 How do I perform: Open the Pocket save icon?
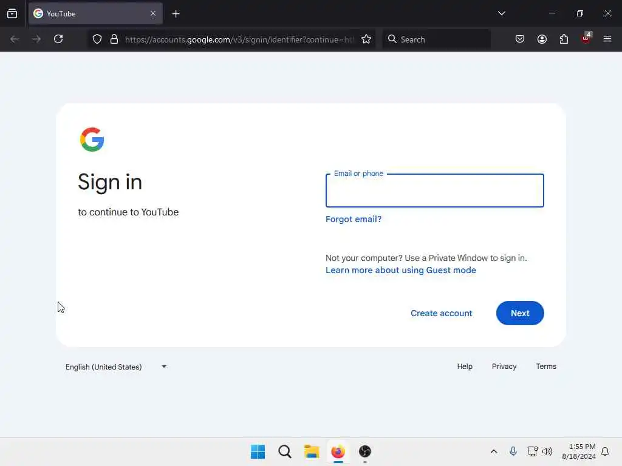click(x=520, y=39)
